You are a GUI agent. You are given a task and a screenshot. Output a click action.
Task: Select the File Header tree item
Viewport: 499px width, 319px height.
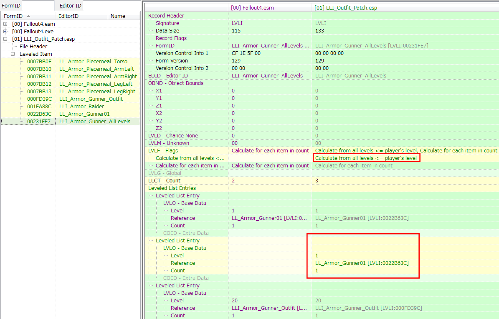[33, 47]
